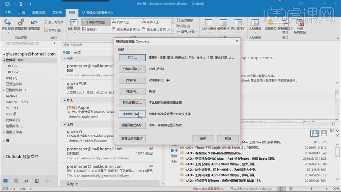Collapse the Last Week message group
The width and height of the screenshot is (341, 192).
point(65,124)
